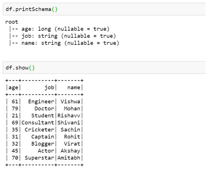This screenshot has height=170, width=206.
Task: Click age value 70
Action: pyautogui.click(x=15, y=158)
